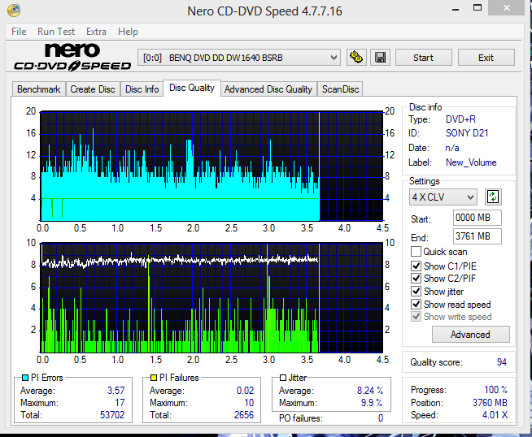Click the white Jitter legend swatch

tap(283, 378)
